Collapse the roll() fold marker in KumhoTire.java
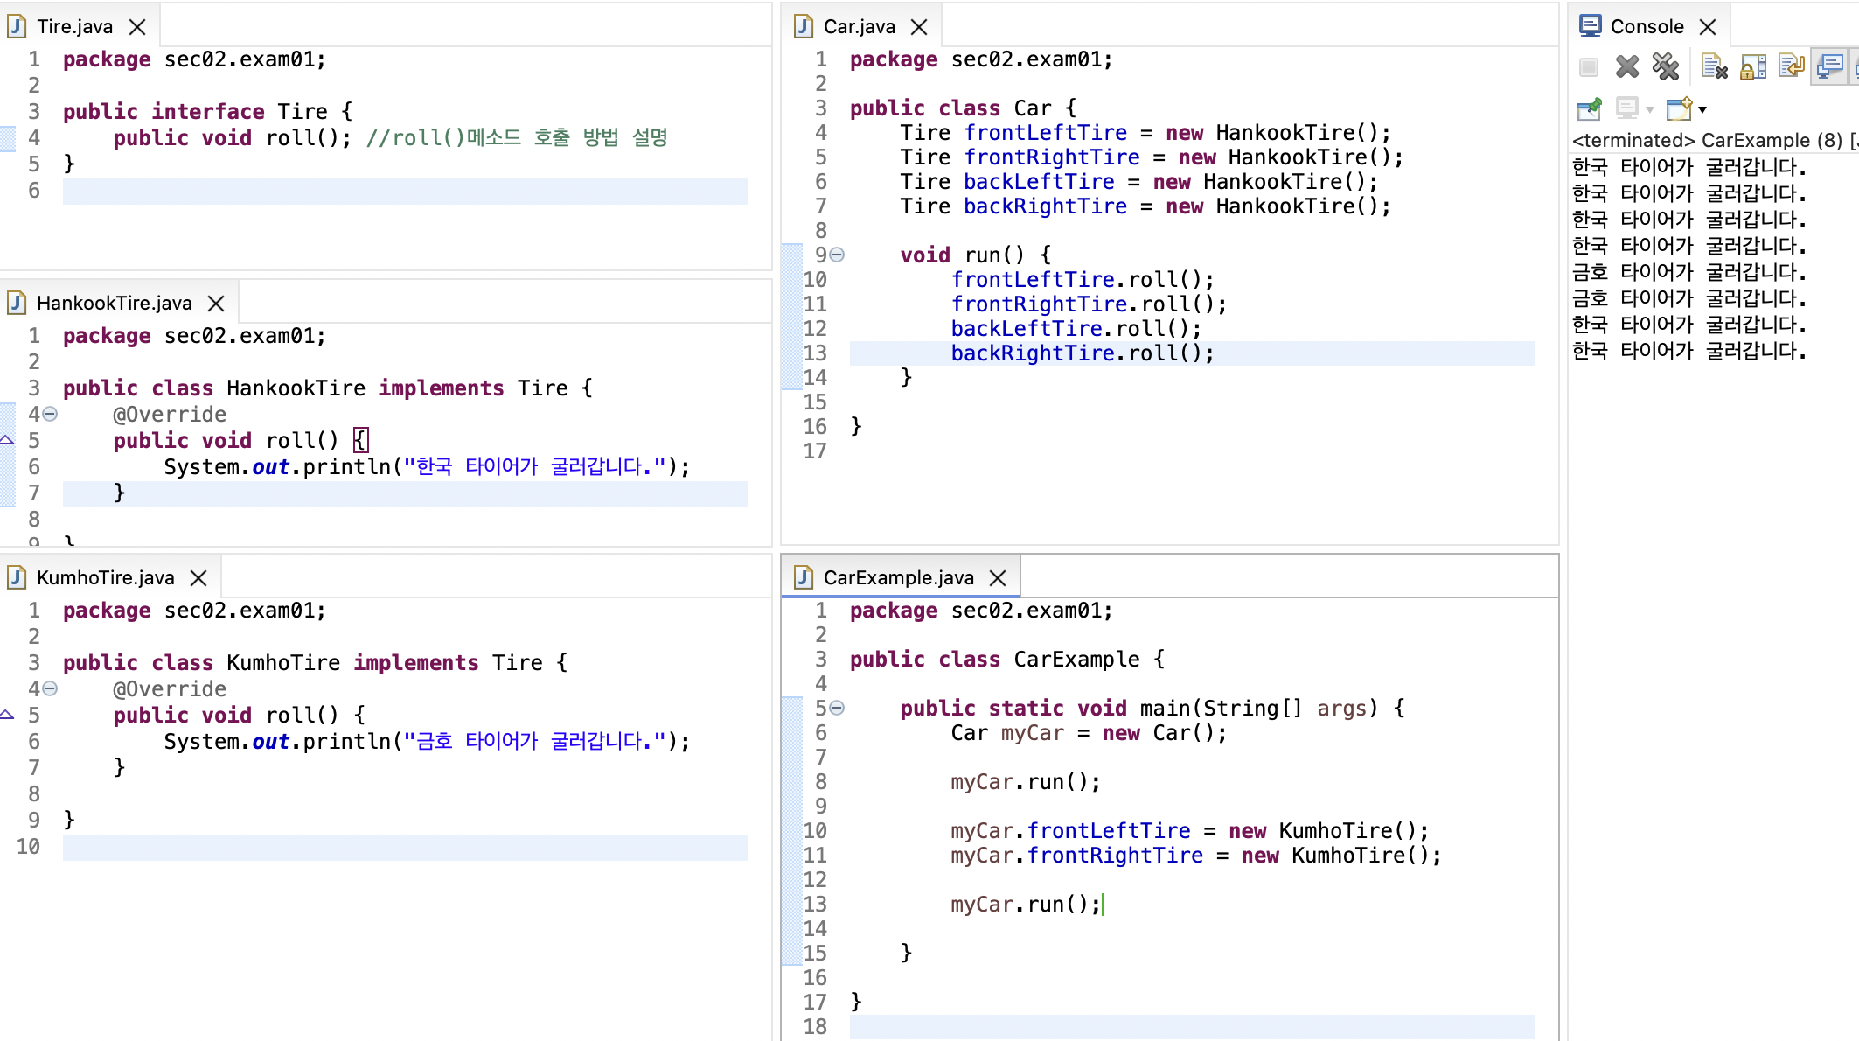Screen dimensions: 1859x1041 pos(50,688)
